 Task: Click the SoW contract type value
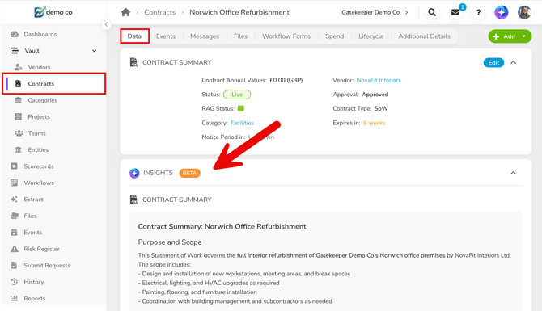coord(381,108)
